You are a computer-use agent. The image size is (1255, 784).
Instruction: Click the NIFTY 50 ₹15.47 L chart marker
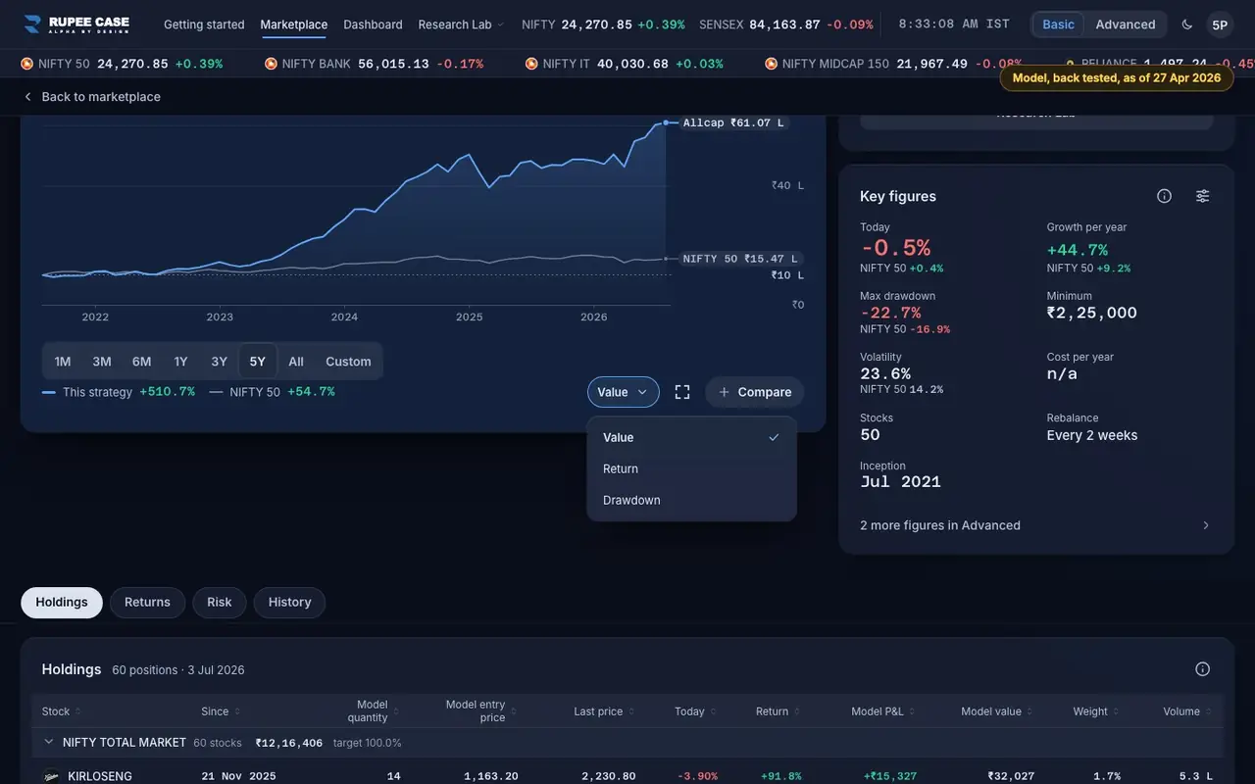(740, 259)
